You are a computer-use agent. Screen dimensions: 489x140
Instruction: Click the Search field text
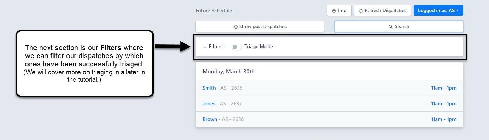[402, 27]
